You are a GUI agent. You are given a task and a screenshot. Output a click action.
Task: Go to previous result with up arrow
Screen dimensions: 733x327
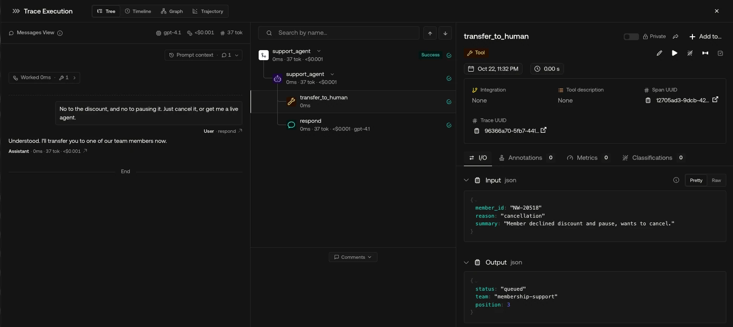[430, 33]
